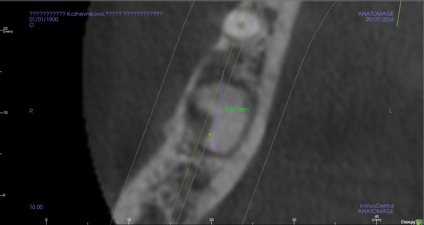Select the upper red measurement endpoint

(224, 72)
